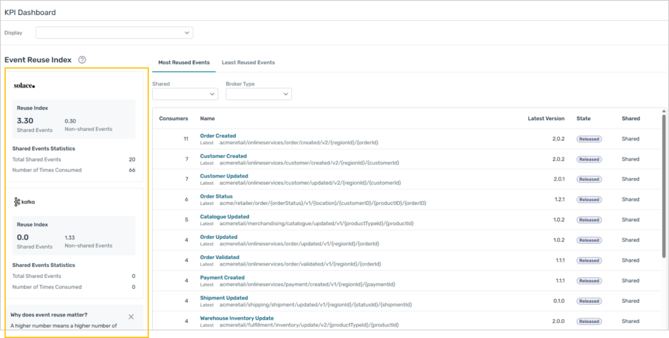
Task: Open the Order Created event
Action: 218,136
